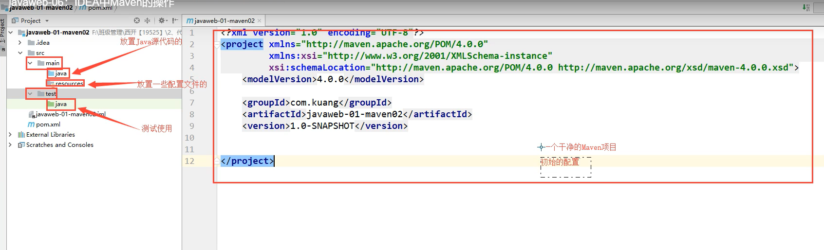Click line number 10 in the gutter

pos(189,138)
